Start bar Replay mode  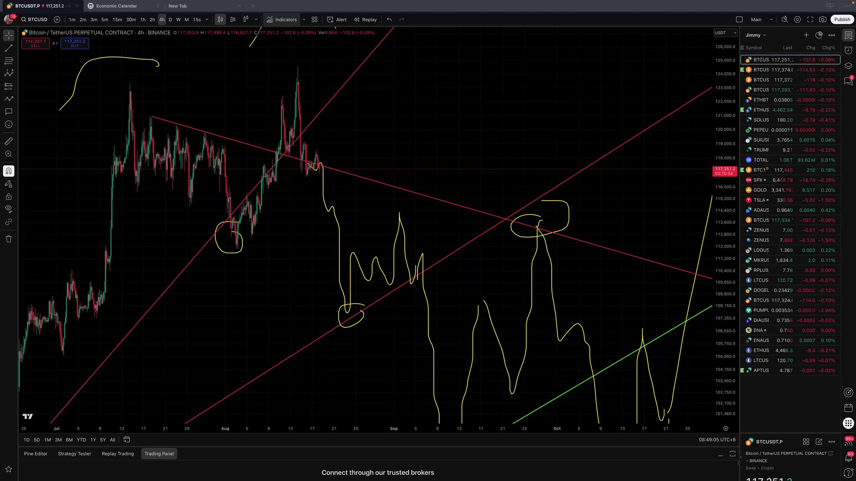365,20
